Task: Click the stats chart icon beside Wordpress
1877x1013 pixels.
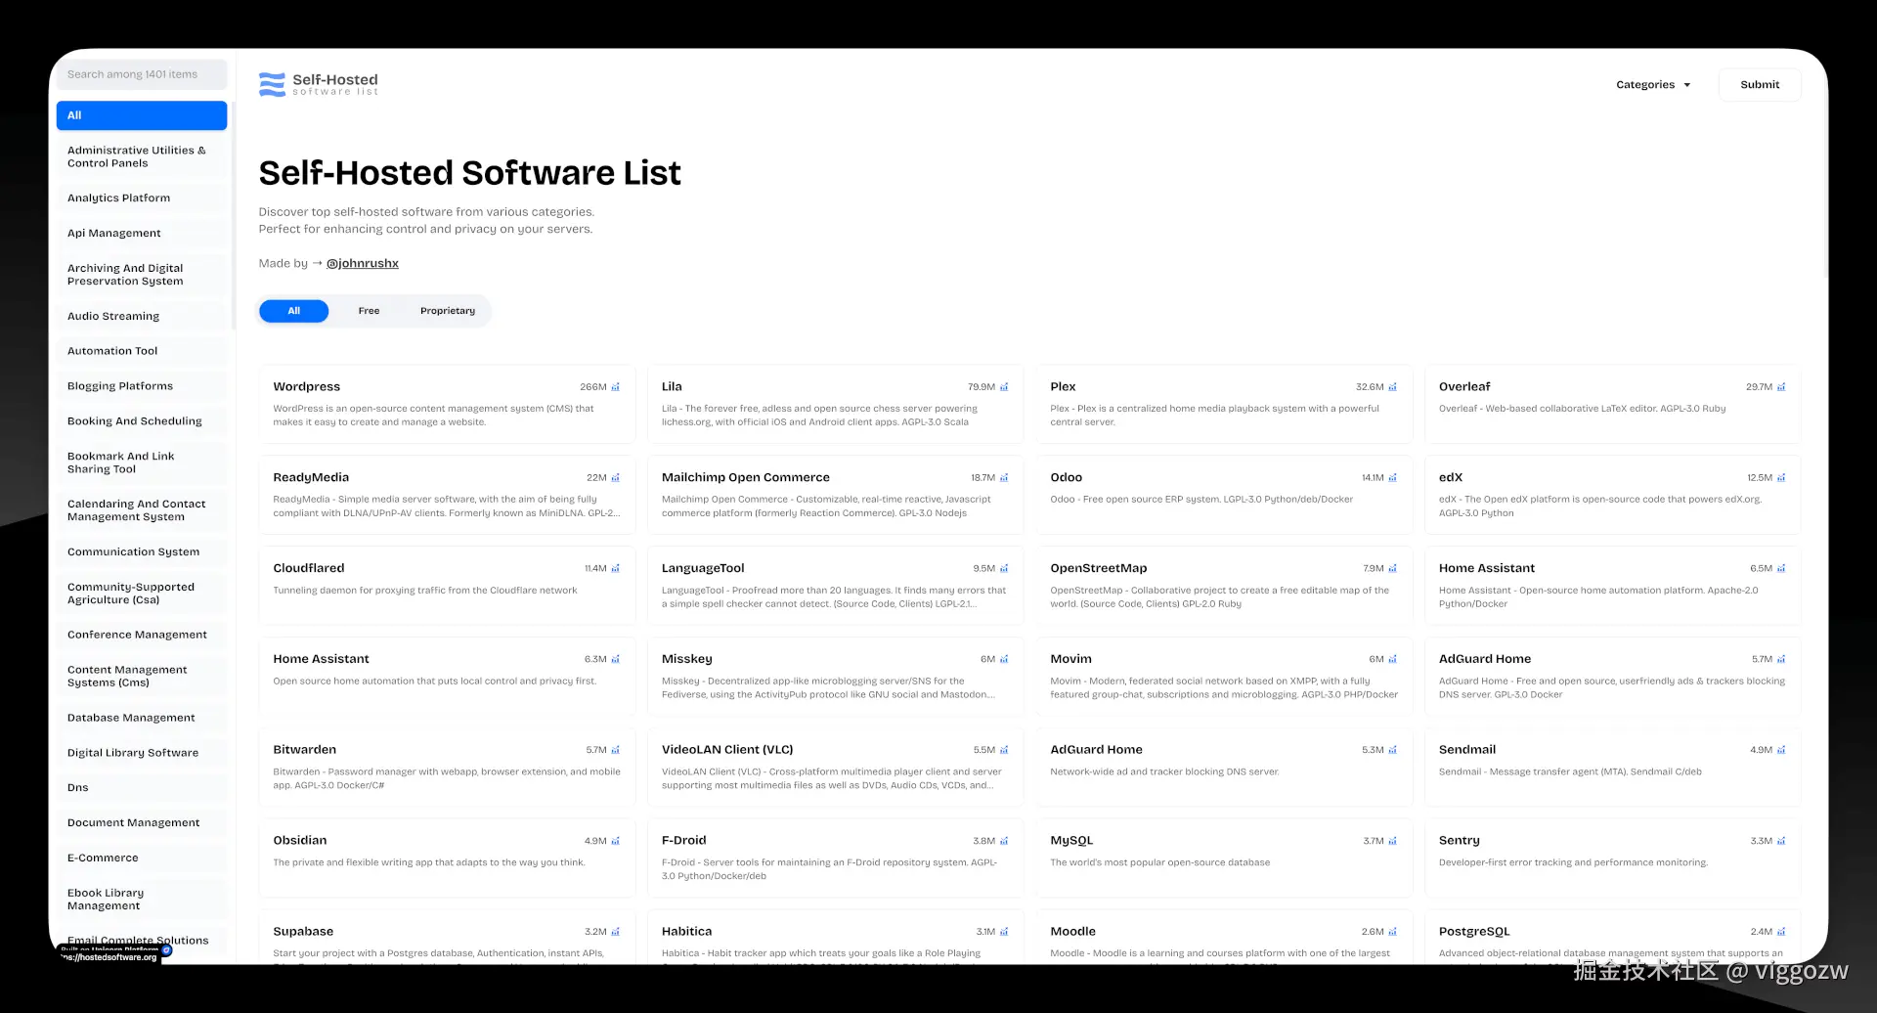Action: 615,387
